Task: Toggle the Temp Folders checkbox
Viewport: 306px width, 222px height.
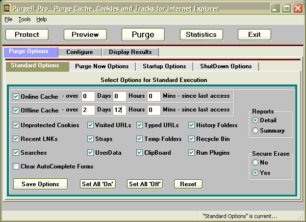Action: 140,139
